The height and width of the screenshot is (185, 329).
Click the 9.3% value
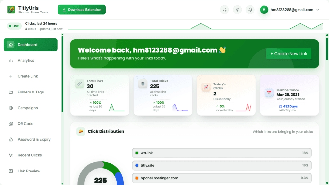click(x=305, y=178)
